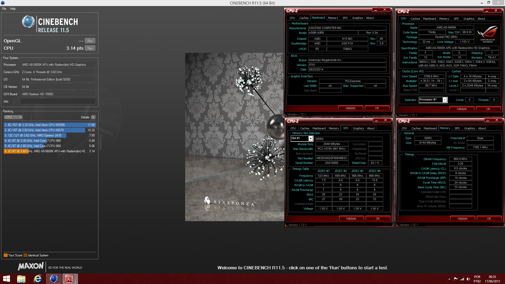Click the DRAM Frequency value 664.8 MHz

460,159
